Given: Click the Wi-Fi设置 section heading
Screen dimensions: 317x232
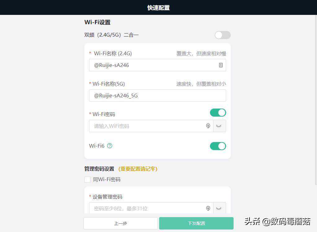Looking at the screenshot, I should (x=97, y=22).
